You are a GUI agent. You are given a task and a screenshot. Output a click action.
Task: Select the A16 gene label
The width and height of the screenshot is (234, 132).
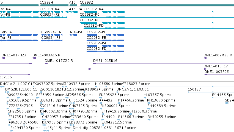coord(72,2)
